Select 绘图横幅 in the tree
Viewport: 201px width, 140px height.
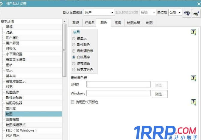12,120
